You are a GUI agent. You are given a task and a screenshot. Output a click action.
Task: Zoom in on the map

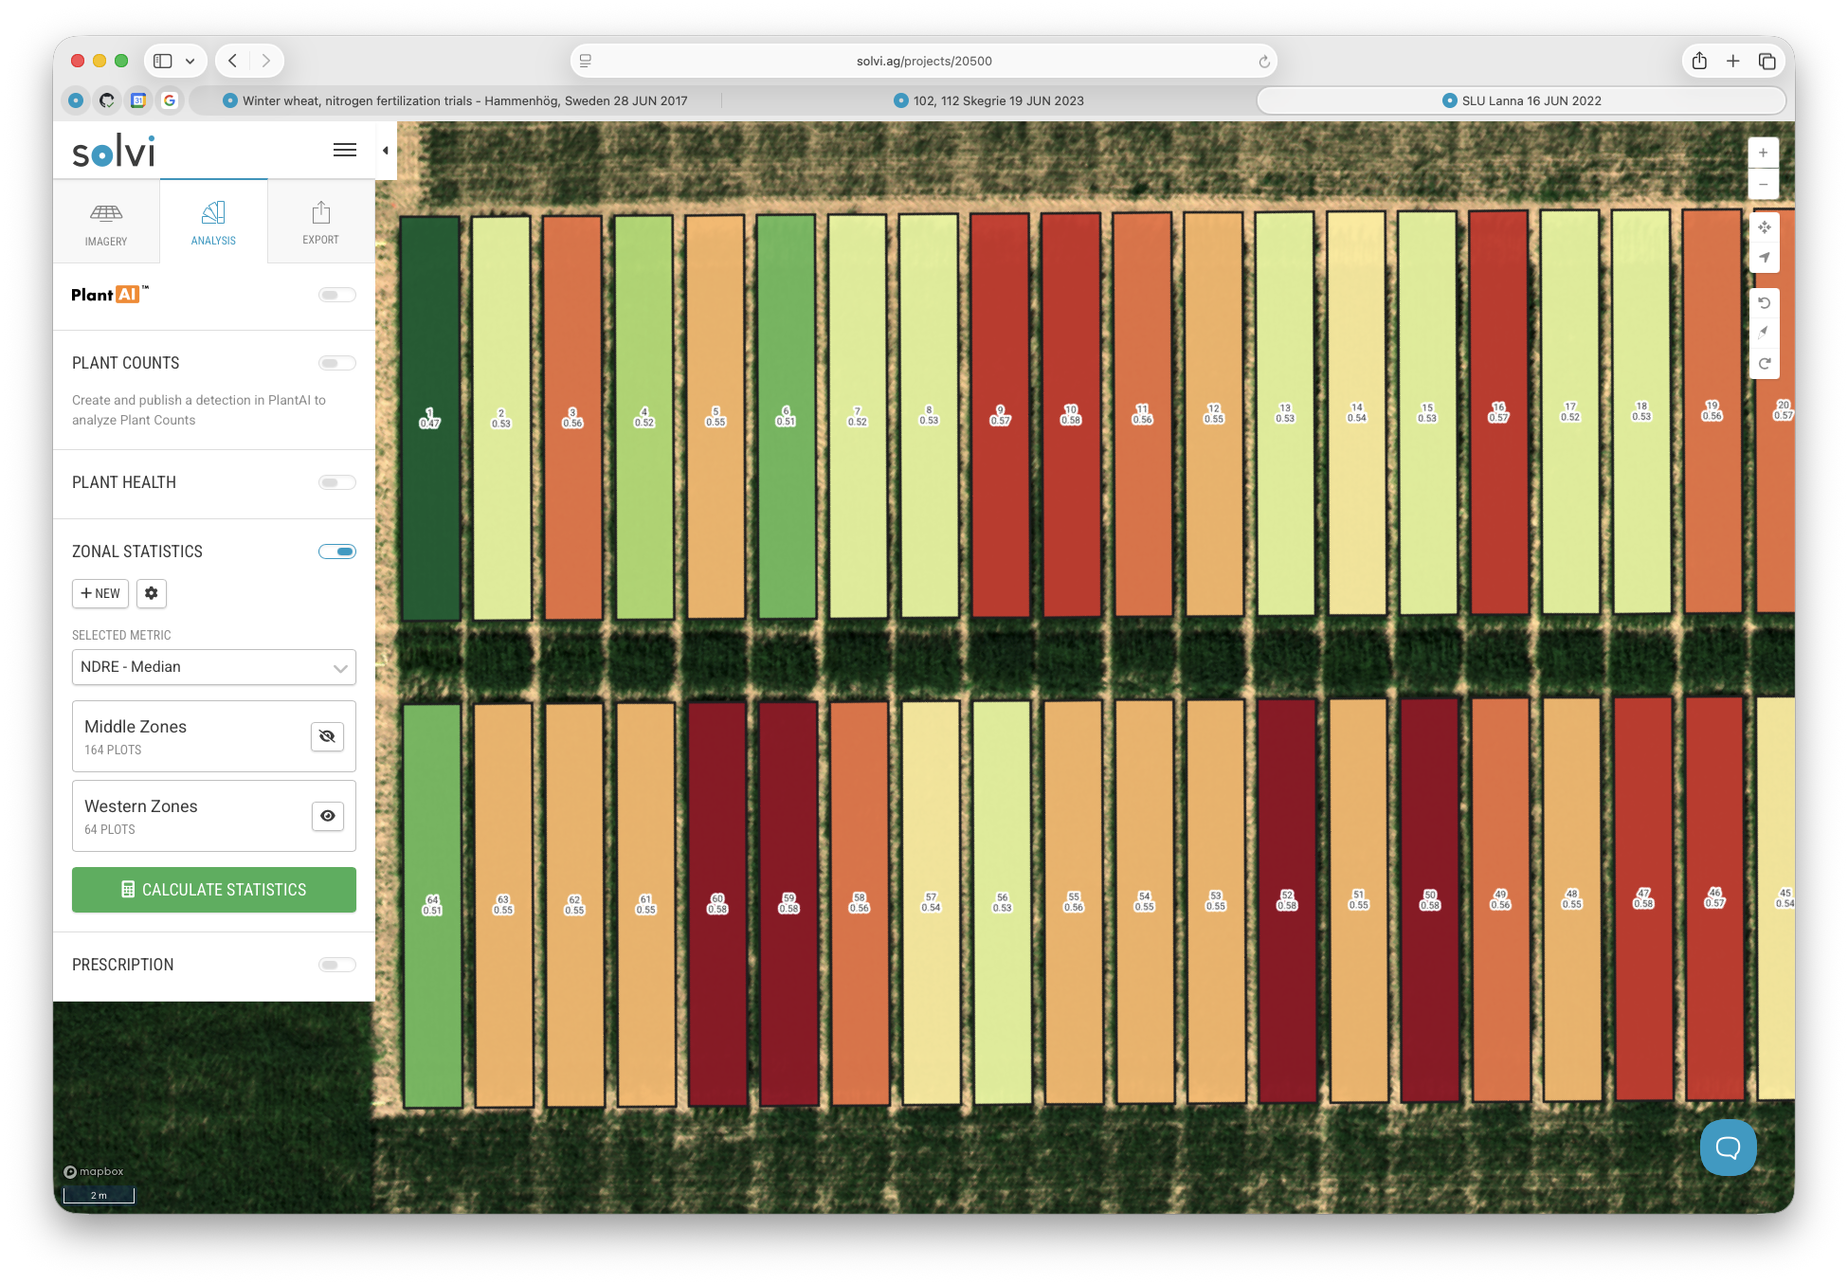(1763, 153)
